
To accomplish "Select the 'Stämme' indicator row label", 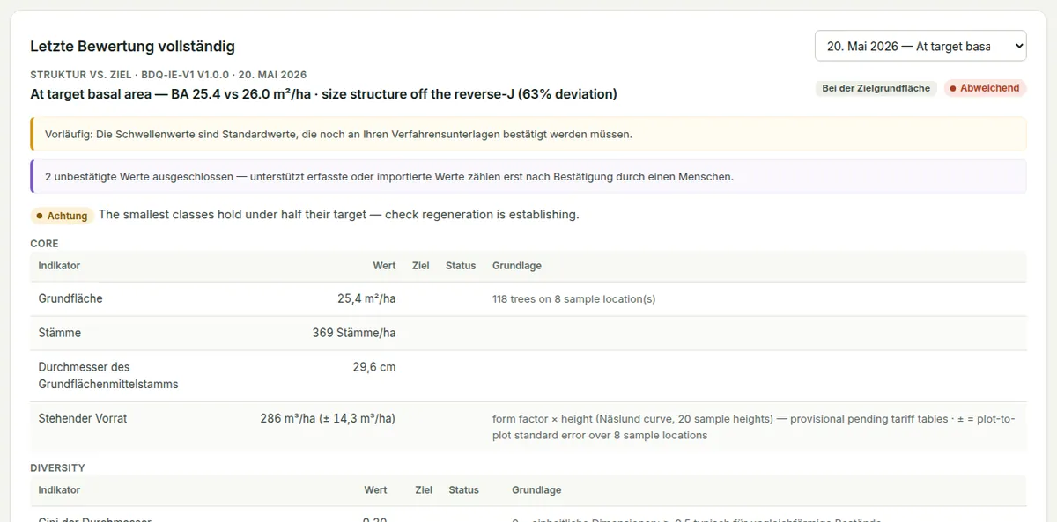I will [x=60, y=333].
